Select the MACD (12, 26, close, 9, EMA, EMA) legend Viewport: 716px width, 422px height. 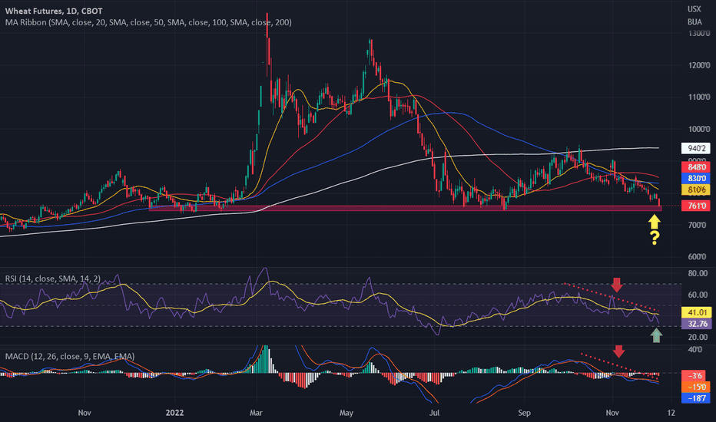point(70,356)
